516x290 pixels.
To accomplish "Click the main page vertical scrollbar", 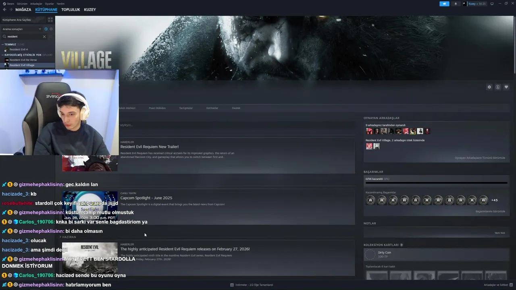I will pos(514,45).
